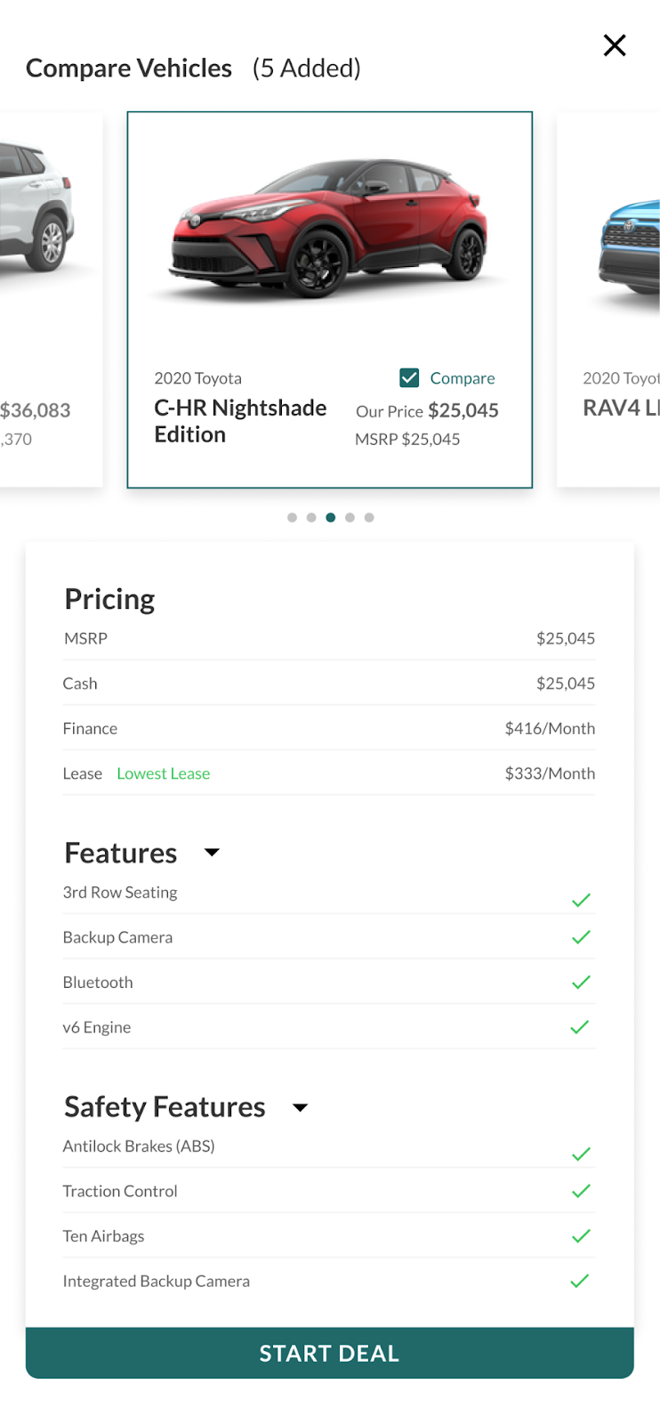660x1424 pixels.
Task: Click the Traction Control checkmark
Action: [581, 1191]
